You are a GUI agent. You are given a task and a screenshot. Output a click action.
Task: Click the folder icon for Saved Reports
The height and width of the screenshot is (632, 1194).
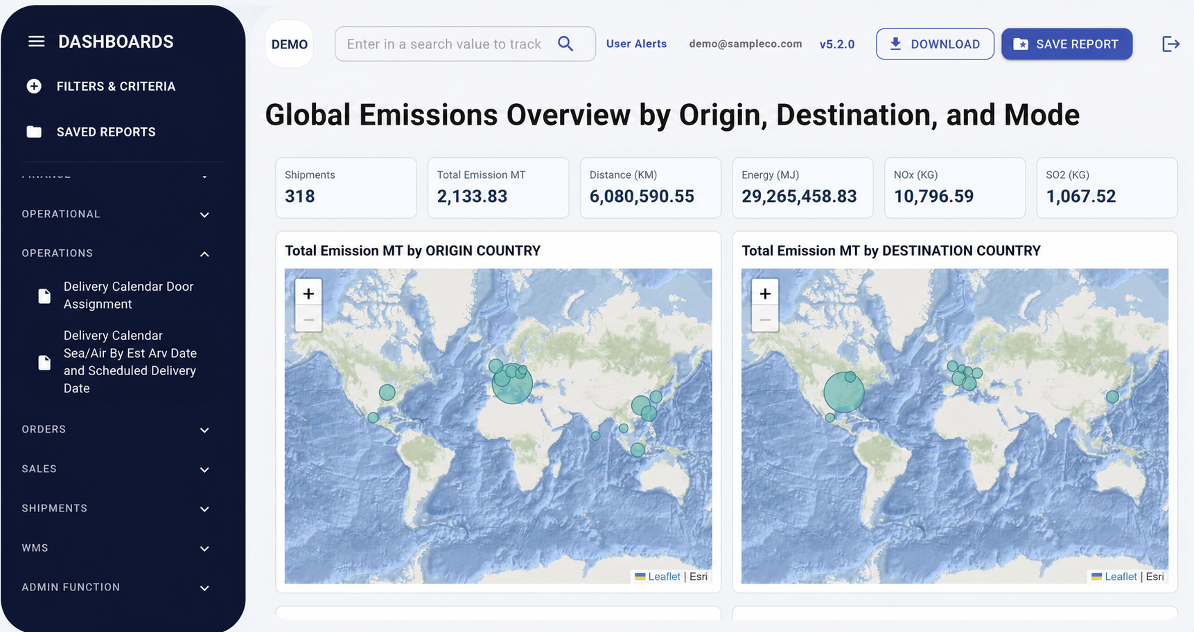(34, 132)
